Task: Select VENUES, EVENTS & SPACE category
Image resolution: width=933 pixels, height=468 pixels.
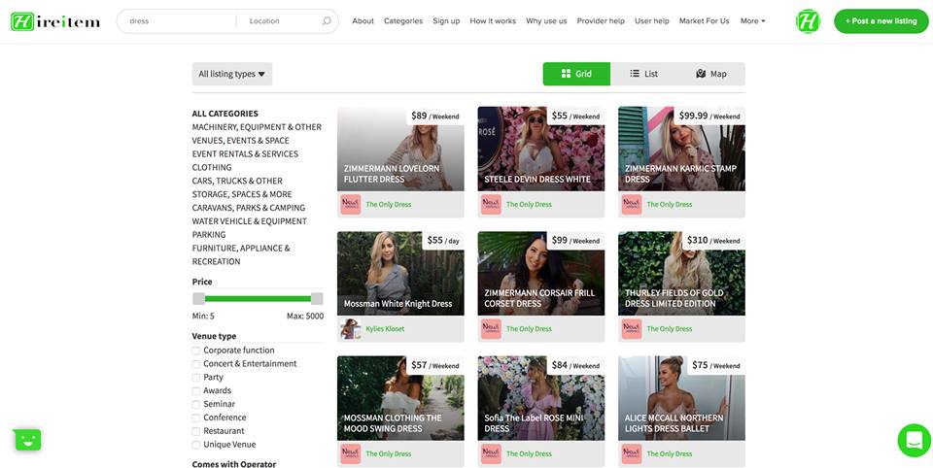Action: 240,141
